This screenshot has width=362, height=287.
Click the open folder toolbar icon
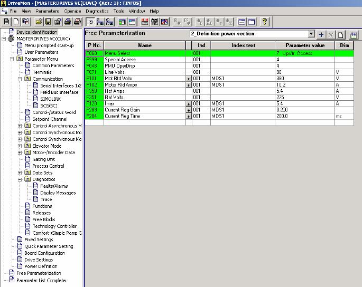click(x=39, y=22)
